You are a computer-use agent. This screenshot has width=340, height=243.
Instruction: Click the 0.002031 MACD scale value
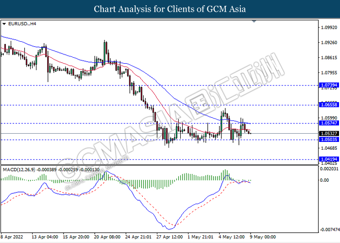pyautogui.click(x=329, y=169)
